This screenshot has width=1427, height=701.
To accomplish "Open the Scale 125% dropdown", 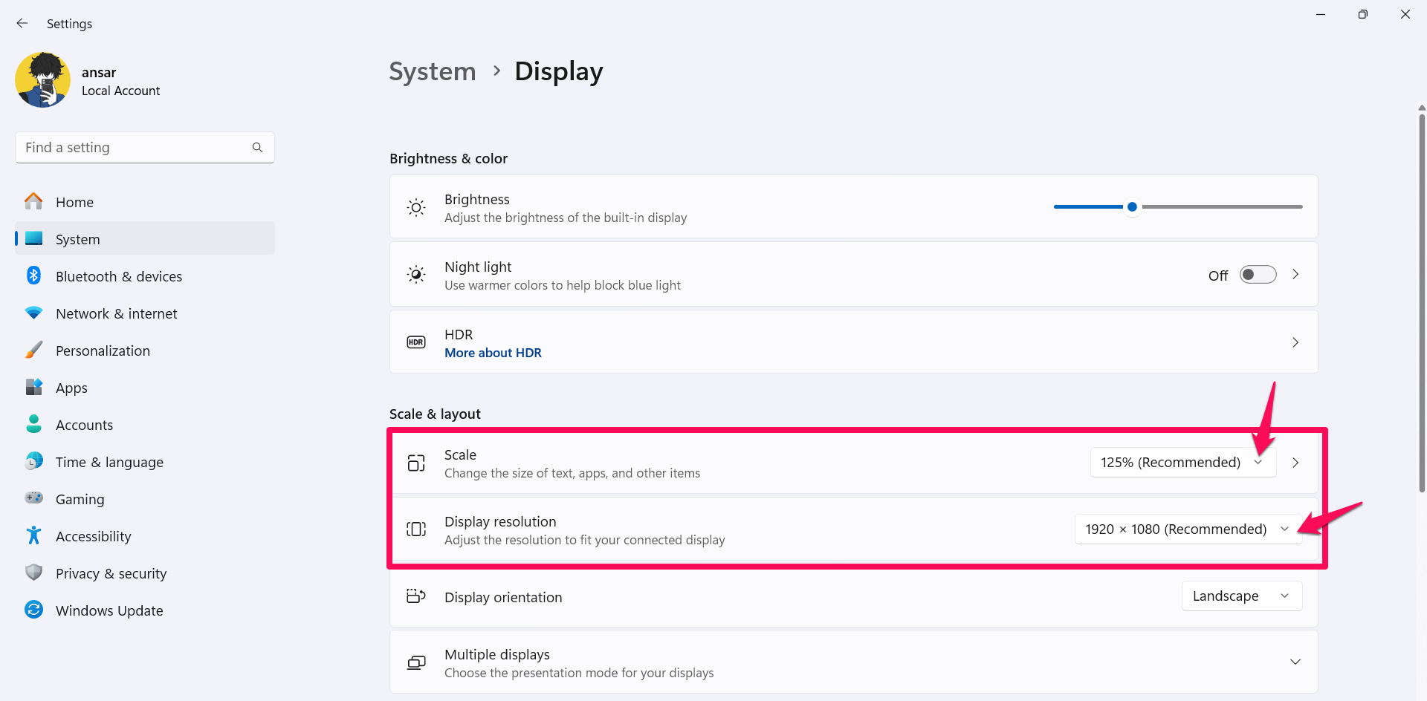I will click(1183, 463).
